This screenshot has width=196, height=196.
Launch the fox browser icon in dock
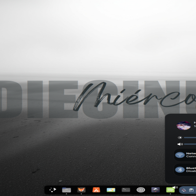click(81, 190)
